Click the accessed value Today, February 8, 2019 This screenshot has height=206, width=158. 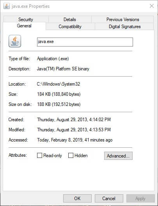(75, 140)
